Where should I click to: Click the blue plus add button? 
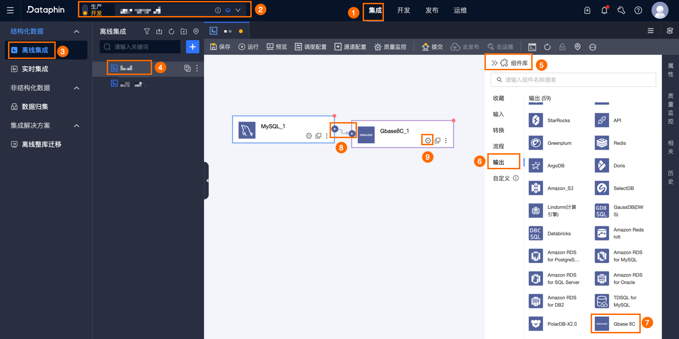(x=193, y=47)
